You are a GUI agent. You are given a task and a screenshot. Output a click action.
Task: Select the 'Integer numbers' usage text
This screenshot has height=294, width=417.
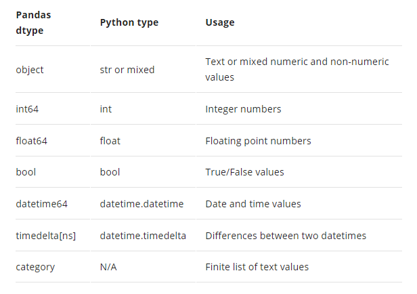[x=243, y=109]
